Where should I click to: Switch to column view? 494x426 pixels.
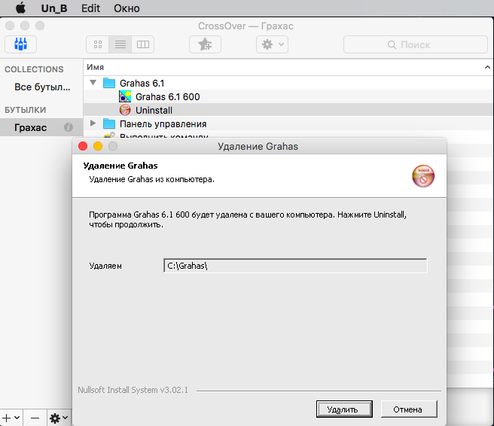(143, 44)
